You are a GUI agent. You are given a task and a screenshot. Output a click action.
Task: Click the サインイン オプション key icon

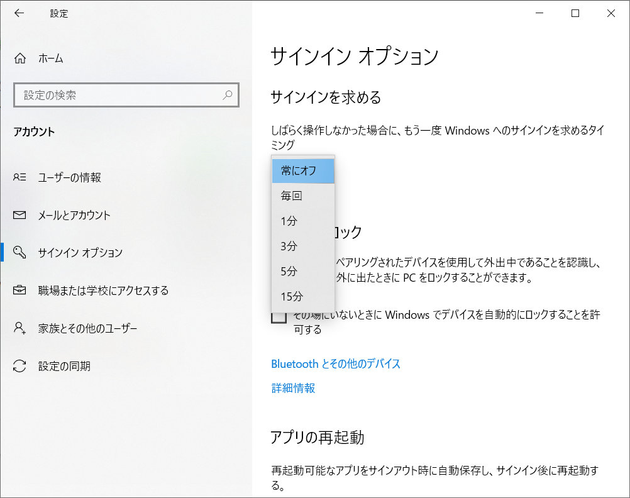(x=19, y=250)
